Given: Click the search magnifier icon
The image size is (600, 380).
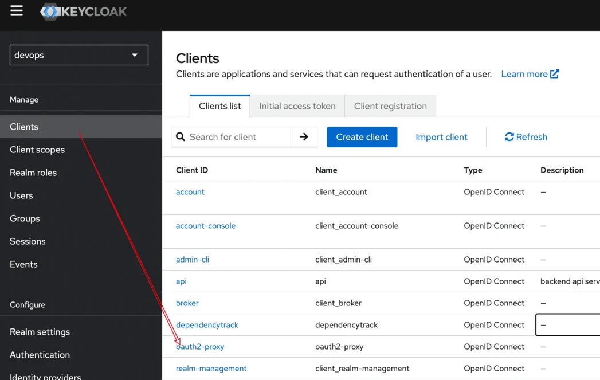Looking at the screenshot, I should 181,137.
